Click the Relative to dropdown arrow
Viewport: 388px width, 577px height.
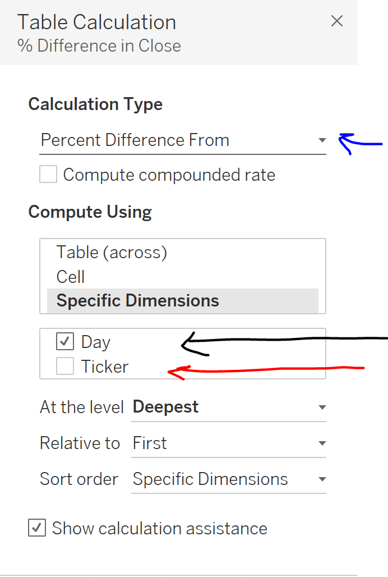click(322, 443)
